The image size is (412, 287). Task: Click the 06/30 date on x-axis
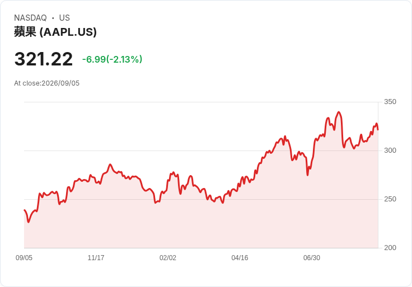[x=312, y=258]
